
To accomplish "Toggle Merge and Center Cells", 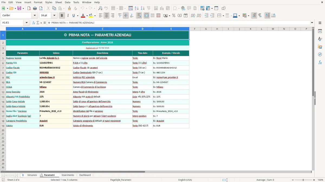I will [x=147, y=16].
